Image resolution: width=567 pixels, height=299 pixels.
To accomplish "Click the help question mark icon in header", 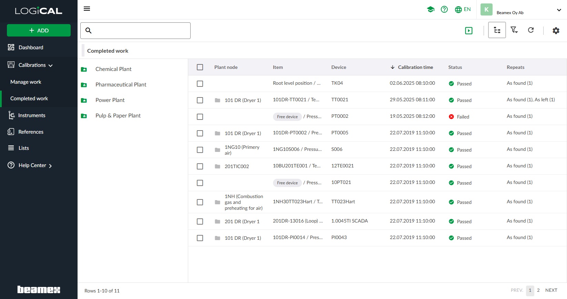I will coord(444,9).
